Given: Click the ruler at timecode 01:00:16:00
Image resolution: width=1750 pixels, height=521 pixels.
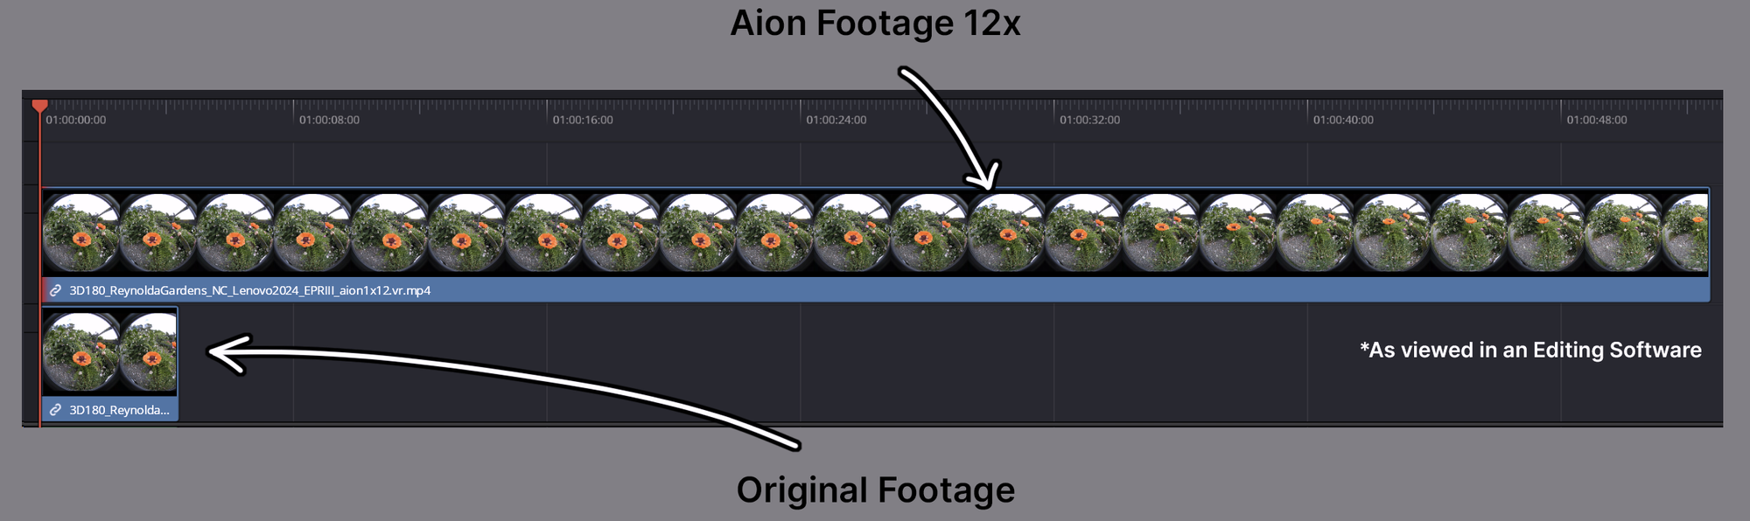Looking at the screenshot, I should coord(583,120).
